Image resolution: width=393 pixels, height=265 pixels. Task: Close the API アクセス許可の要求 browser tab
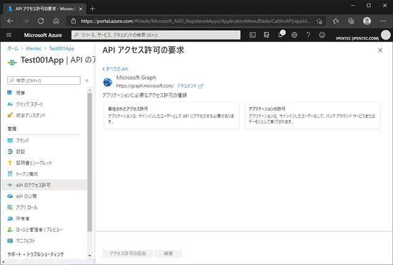(80, 9)
